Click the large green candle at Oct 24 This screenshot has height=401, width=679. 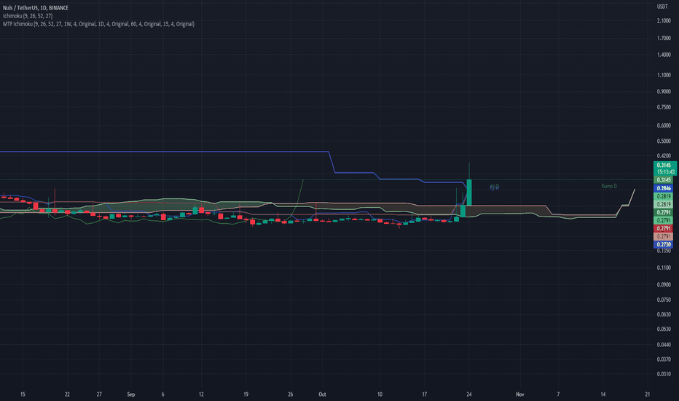coord(469,192)
